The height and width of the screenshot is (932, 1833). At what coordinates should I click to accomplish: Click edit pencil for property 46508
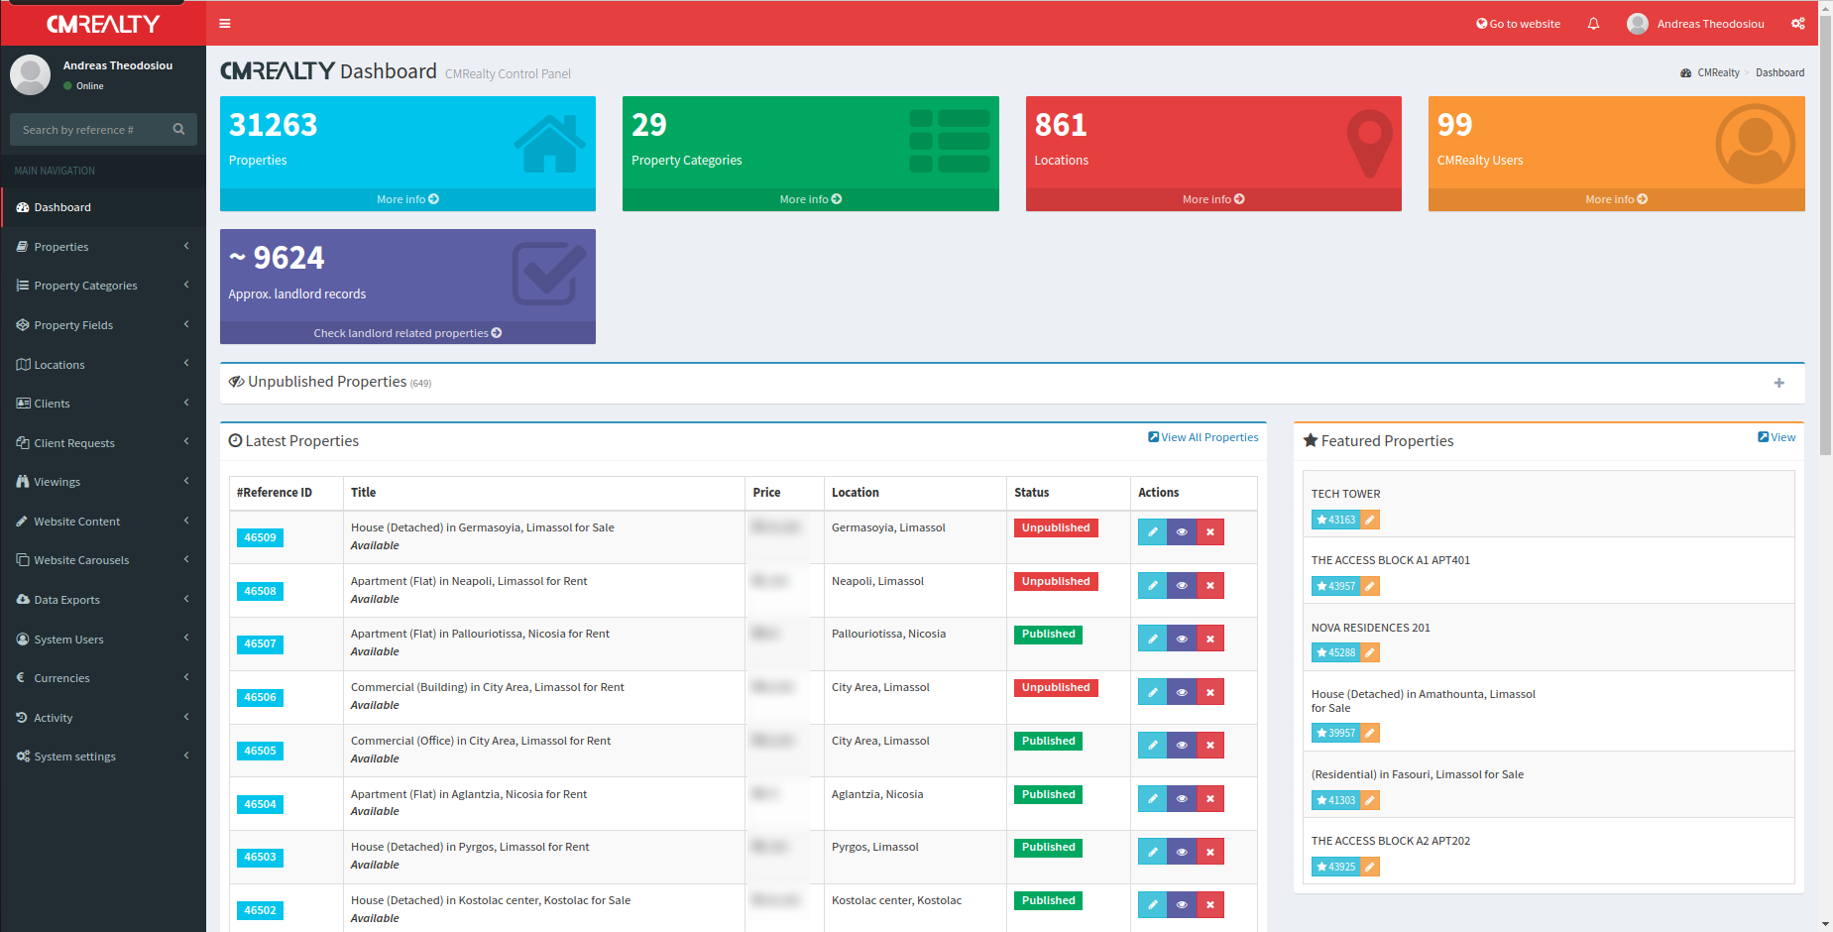click(1152, 586)
